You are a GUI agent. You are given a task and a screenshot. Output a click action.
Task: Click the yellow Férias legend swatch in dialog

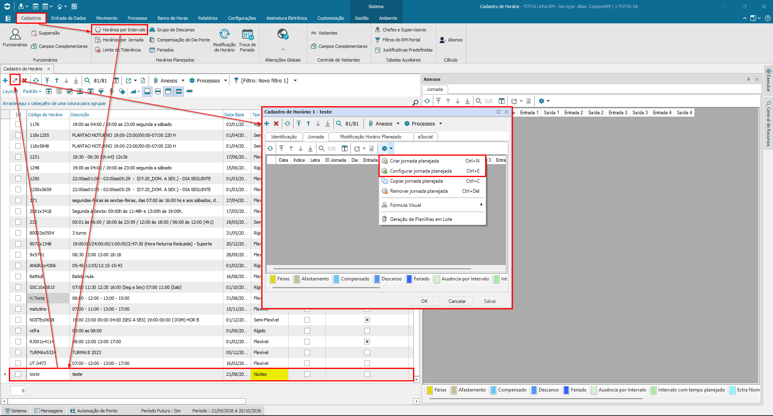[273, 279]
